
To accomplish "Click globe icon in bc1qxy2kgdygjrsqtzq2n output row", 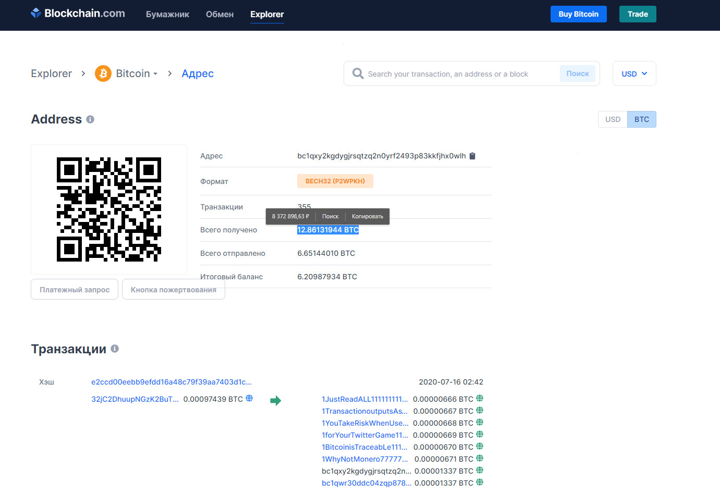I will pos(480,470).
